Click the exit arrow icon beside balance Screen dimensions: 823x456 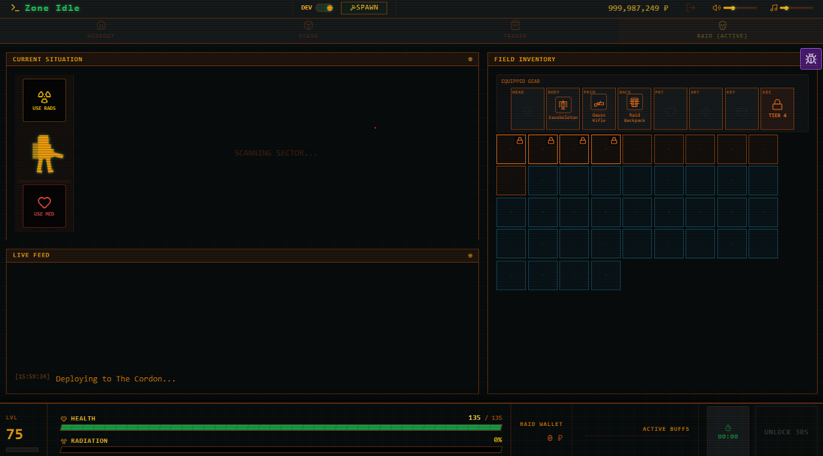[x=691, y=8]
